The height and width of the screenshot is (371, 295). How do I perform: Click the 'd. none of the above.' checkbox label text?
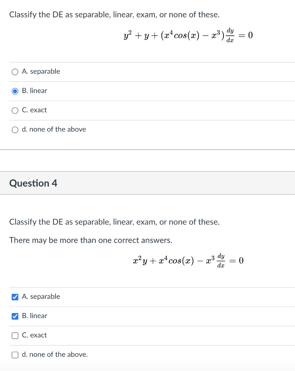(x=55, y=354)
